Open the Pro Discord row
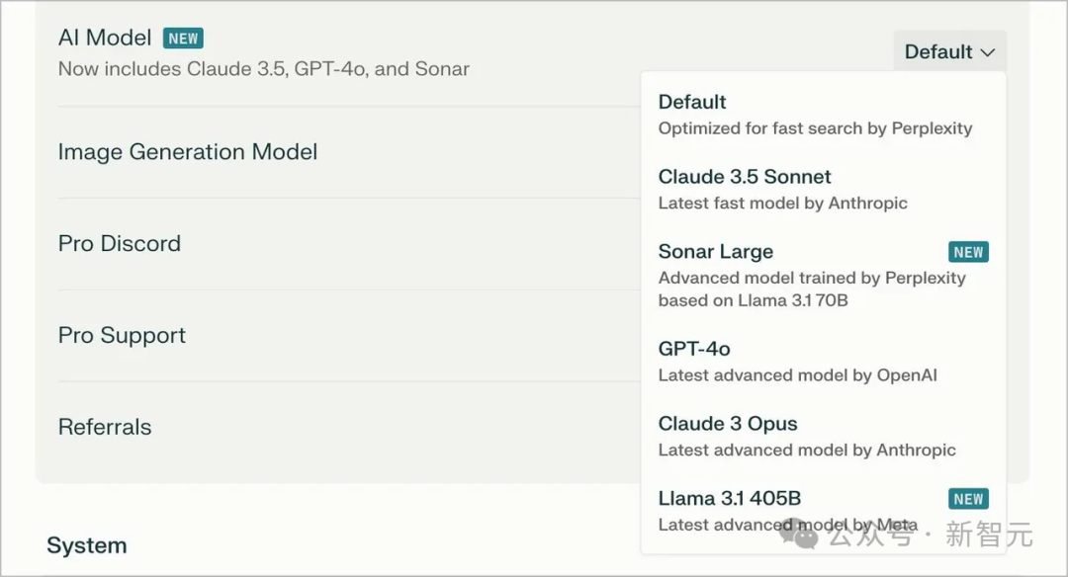This screenshot has height=577, width=1068. pos(120,244)
